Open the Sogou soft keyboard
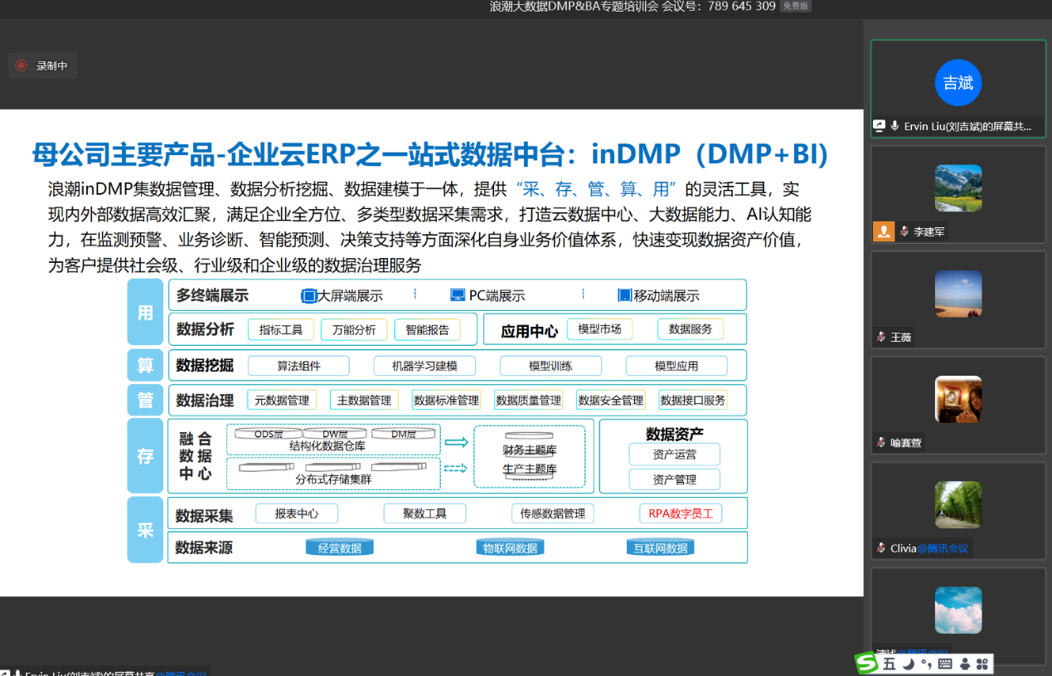This screenshot has width=1052, height=676. [945, 664]
